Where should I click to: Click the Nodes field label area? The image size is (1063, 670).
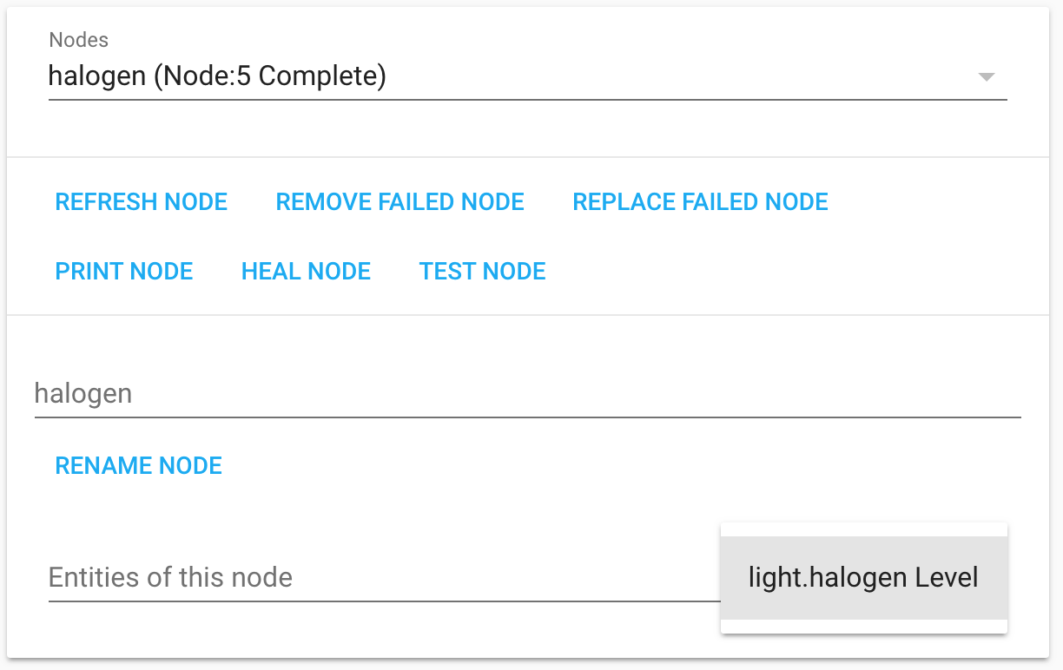[x=78, y=40]
